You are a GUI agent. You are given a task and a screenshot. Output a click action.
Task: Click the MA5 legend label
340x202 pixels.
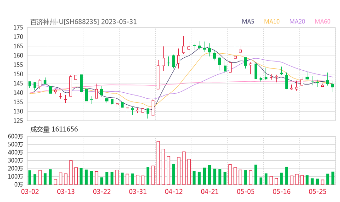tap(248, 22)
